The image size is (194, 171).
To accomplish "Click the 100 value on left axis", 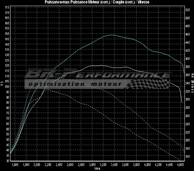I will (x=7, y=87).
